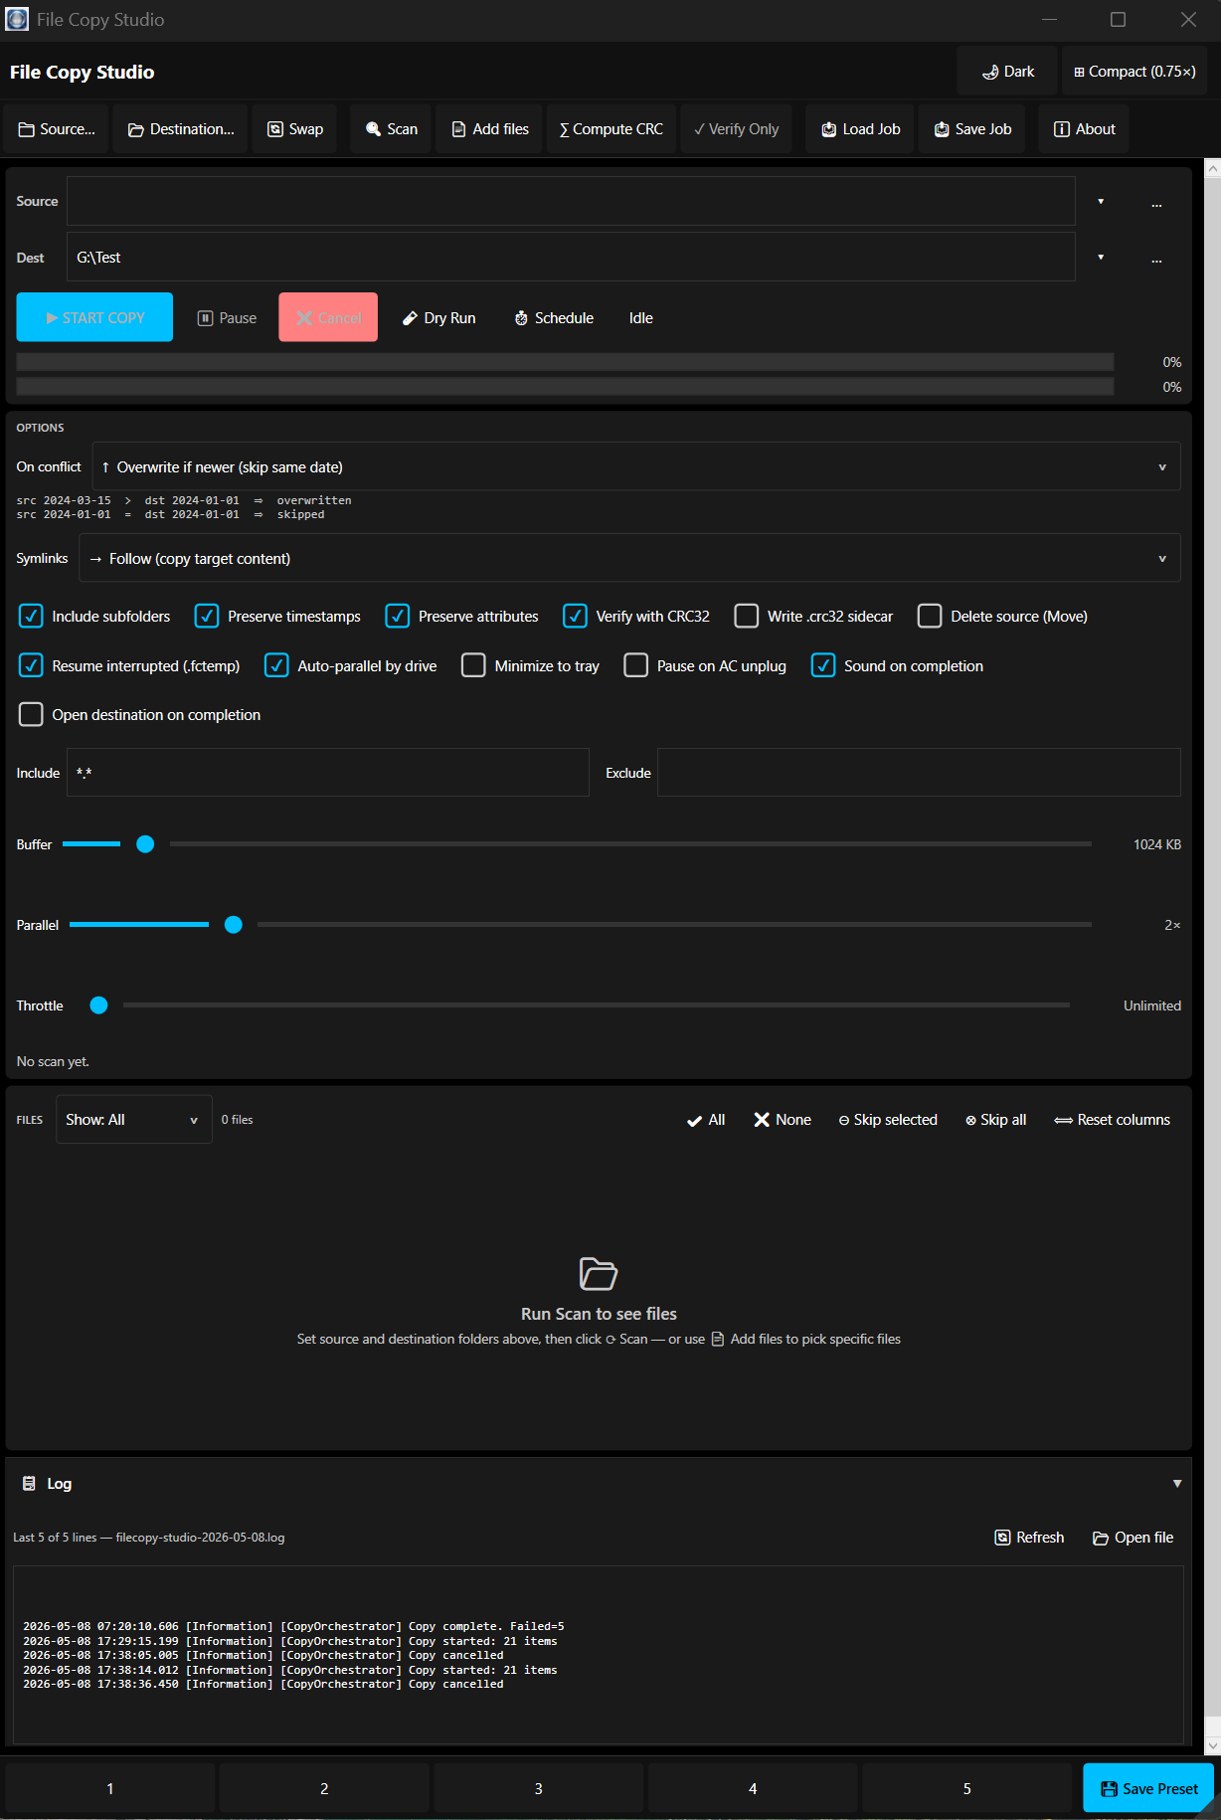Click Skip selected button

pos(888,1120)
